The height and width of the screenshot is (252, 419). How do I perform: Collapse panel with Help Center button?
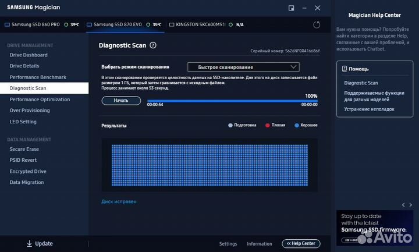coord(301,243)
